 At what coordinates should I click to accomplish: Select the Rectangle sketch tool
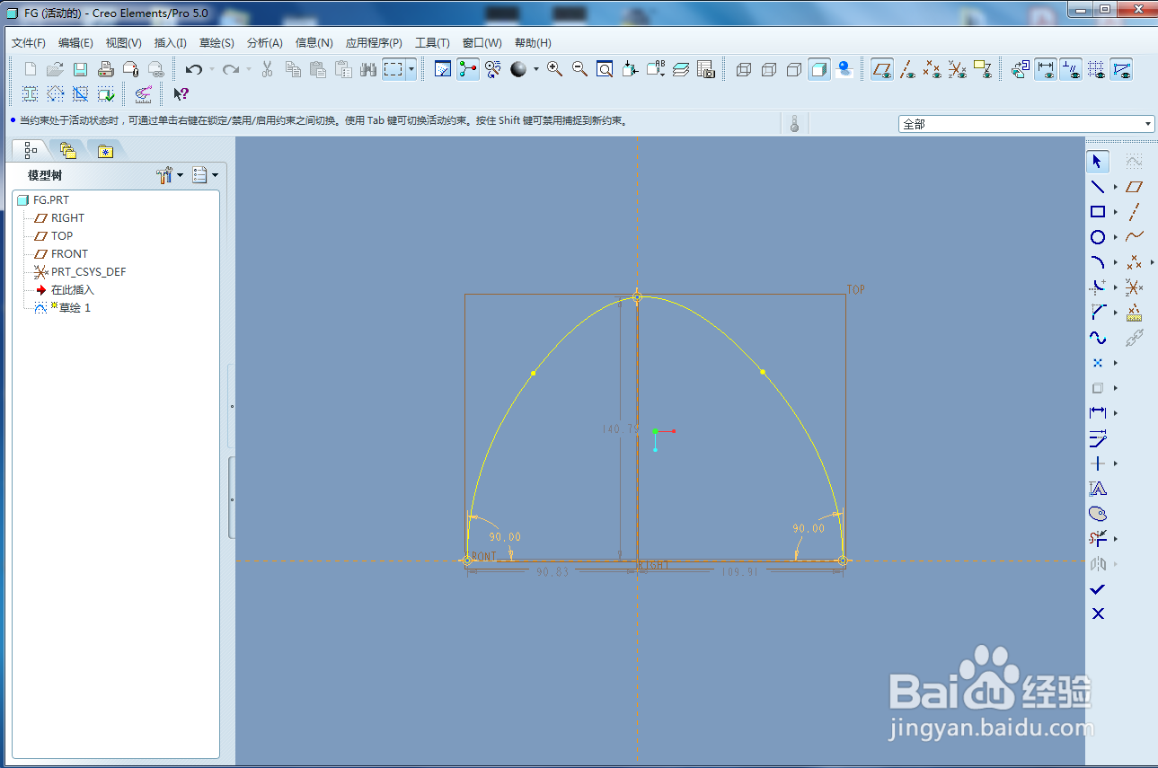[1097, 212]
